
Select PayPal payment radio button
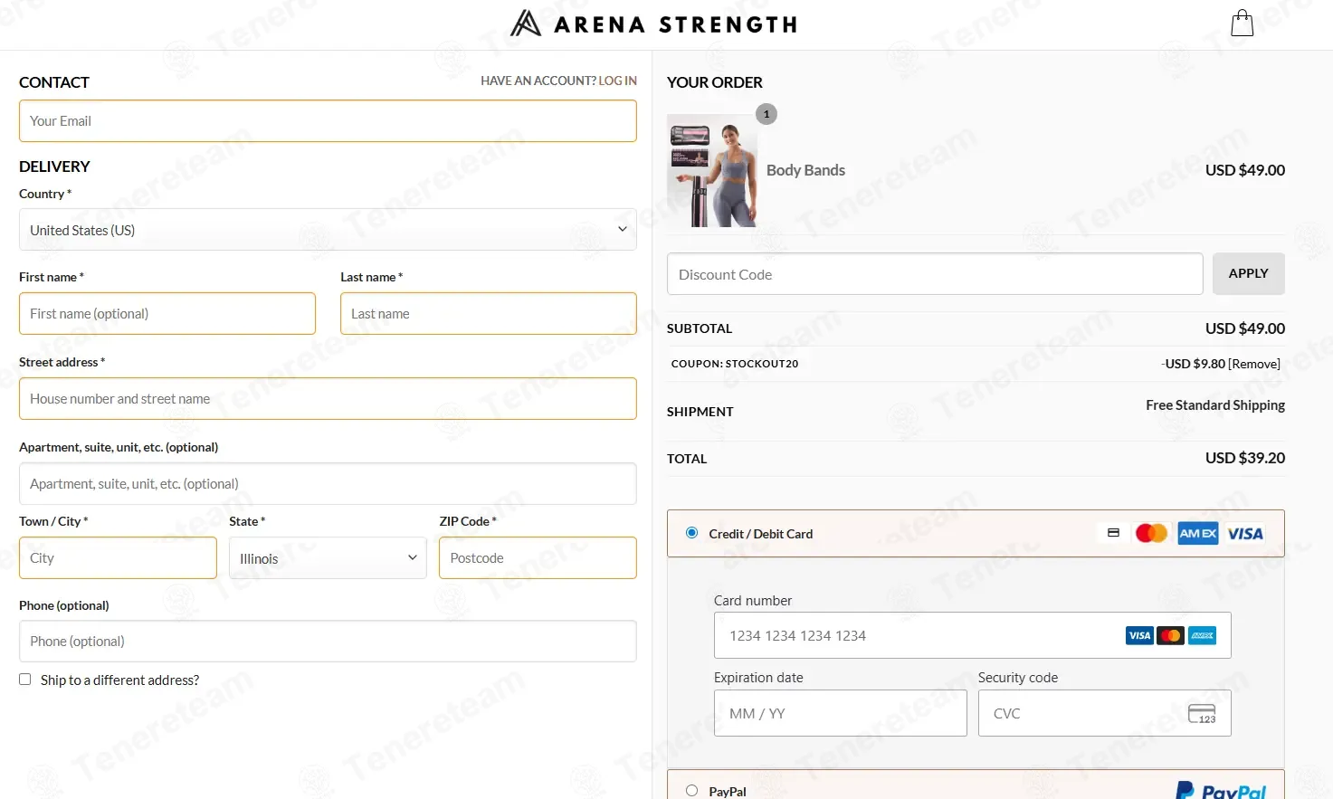click(x=691, y=791)
